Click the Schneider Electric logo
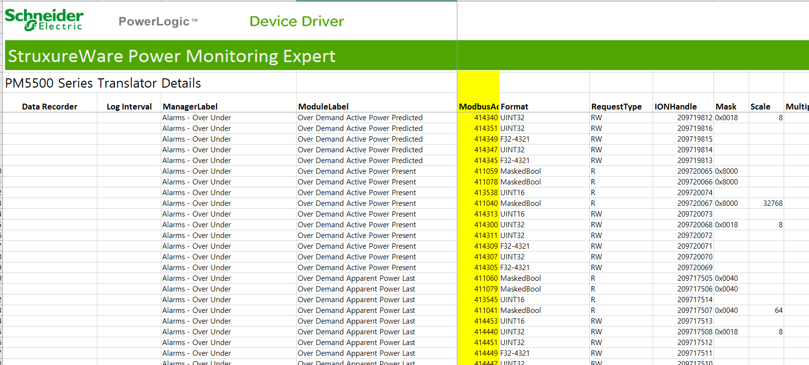809x365 pixels. (44, 20)
